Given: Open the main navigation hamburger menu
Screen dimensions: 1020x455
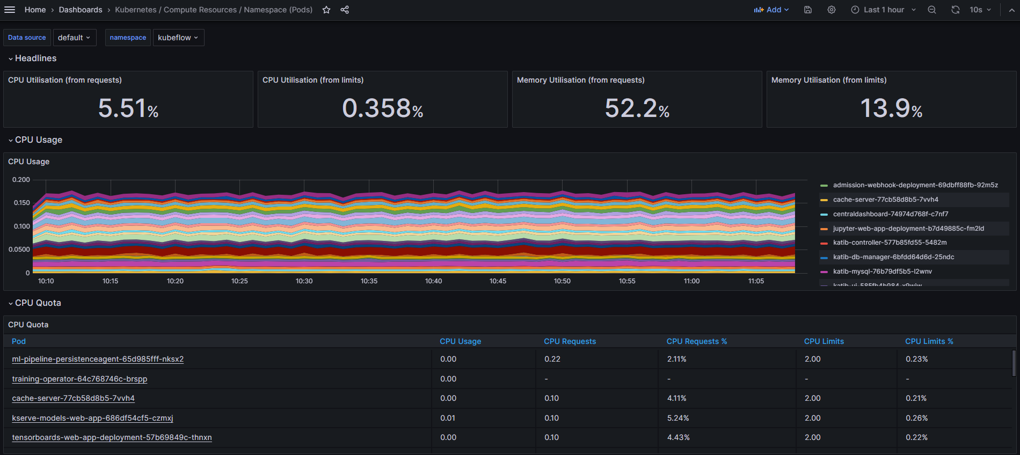Looking at the screenshot, I should 10,10.
